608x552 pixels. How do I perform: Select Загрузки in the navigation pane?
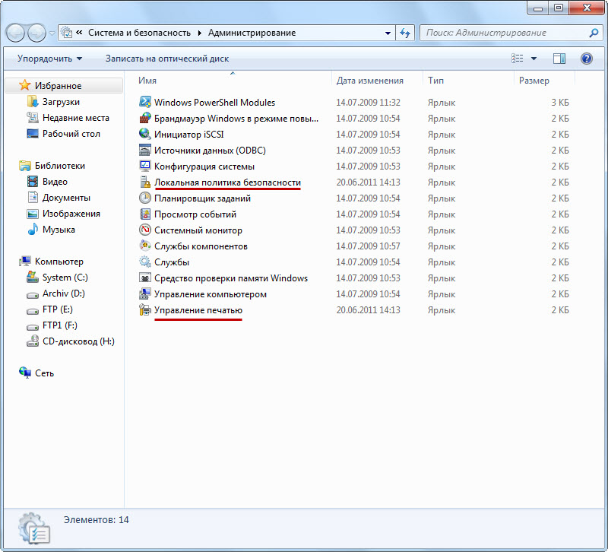[x=61, y=102]
